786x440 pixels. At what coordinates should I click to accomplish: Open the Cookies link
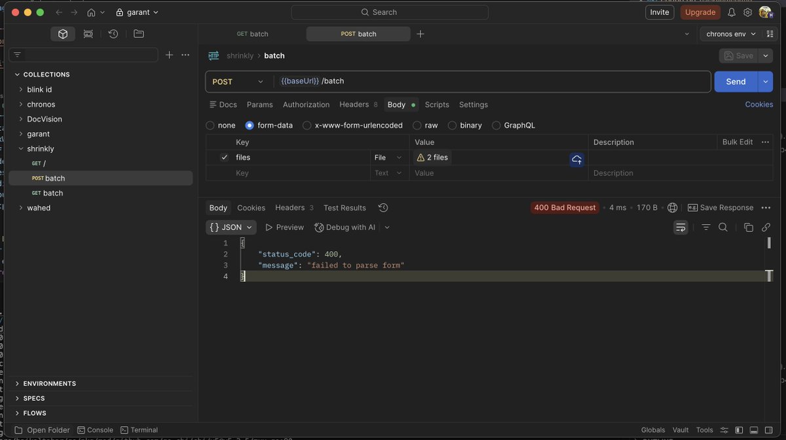click(759, 105)
